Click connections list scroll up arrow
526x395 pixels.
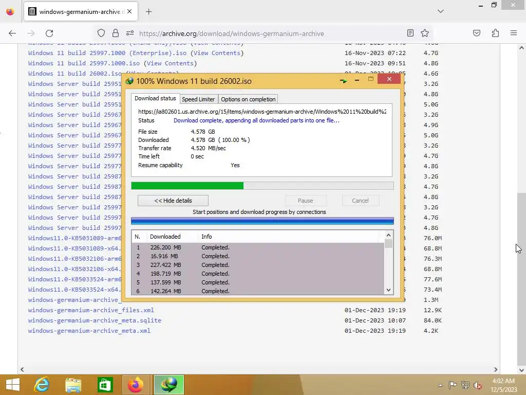(x=388, y=235)
